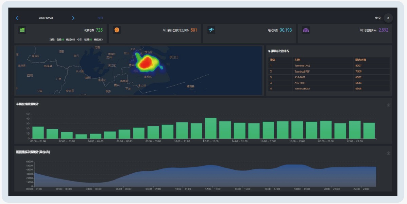Sort table by 曝光次数 column header
The height and width of the screenshot is (204, 407).
(361, 60)
